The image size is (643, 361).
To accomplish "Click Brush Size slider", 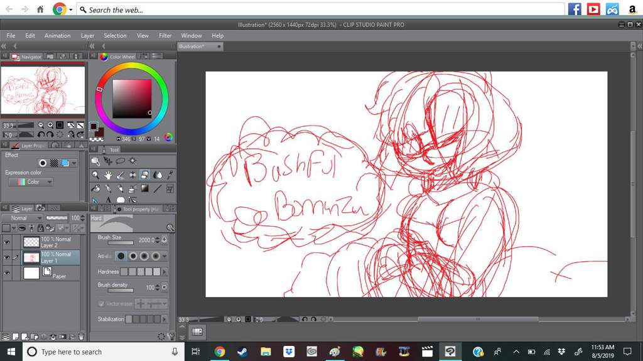I will (121, 243).
